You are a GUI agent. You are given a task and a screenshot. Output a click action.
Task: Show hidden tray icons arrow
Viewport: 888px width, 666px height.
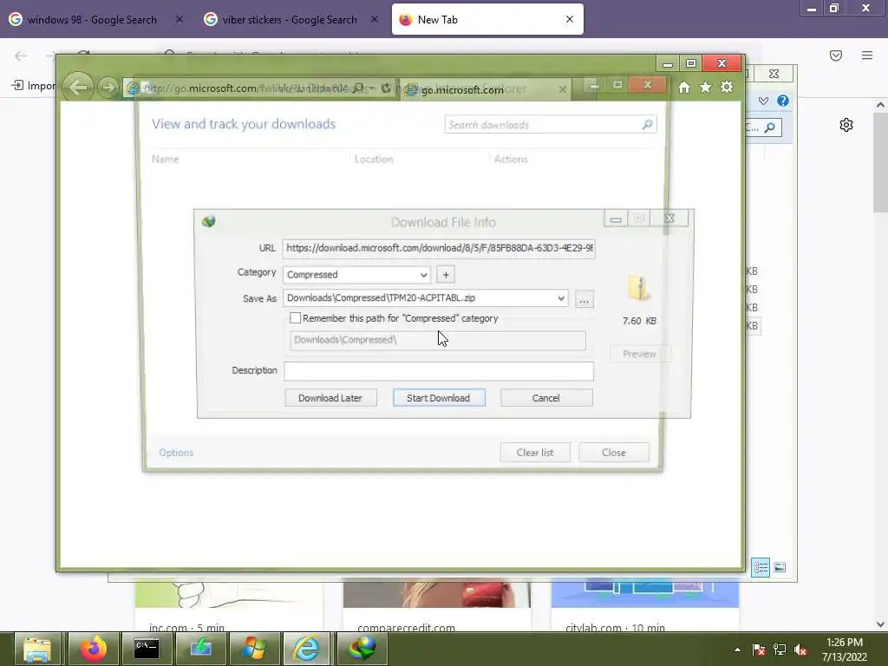737,650
